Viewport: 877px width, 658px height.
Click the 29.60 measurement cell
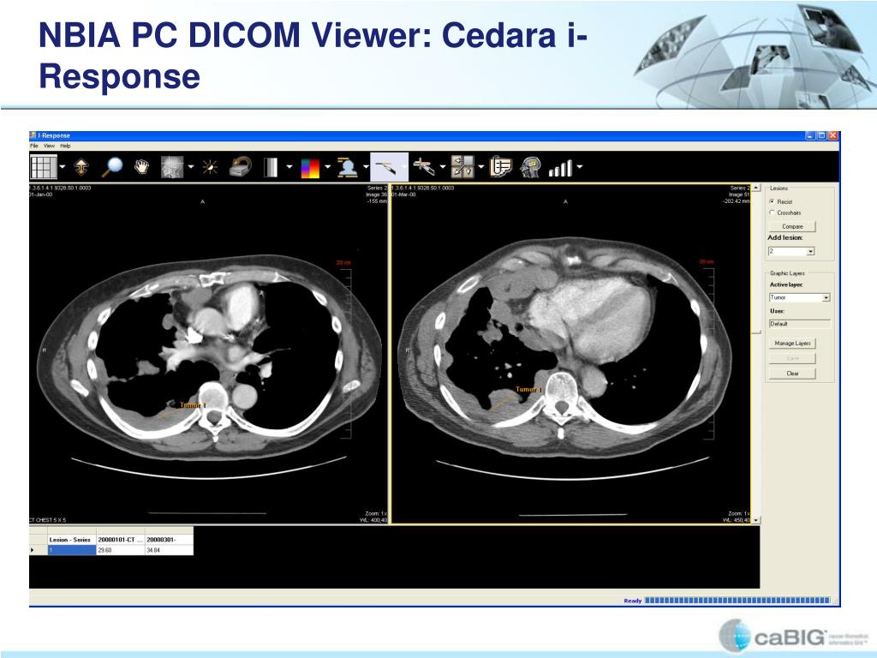pos(120,551)
